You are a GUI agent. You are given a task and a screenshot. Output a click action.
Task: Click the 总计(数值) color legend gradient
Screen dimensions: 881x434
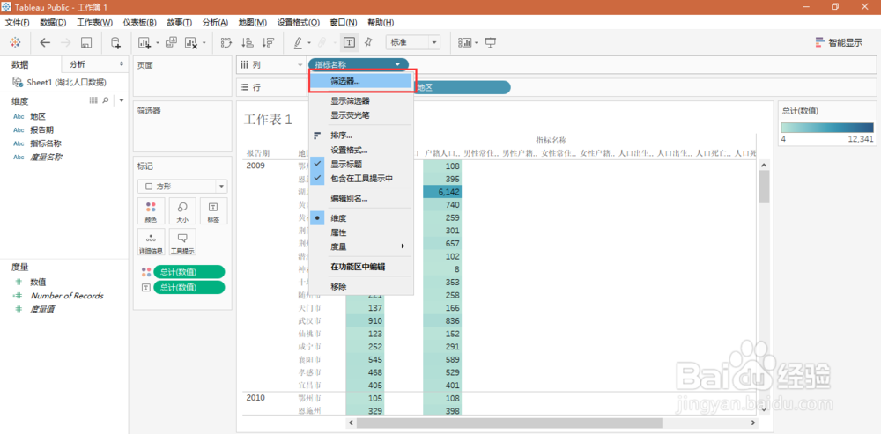(827, 127)
